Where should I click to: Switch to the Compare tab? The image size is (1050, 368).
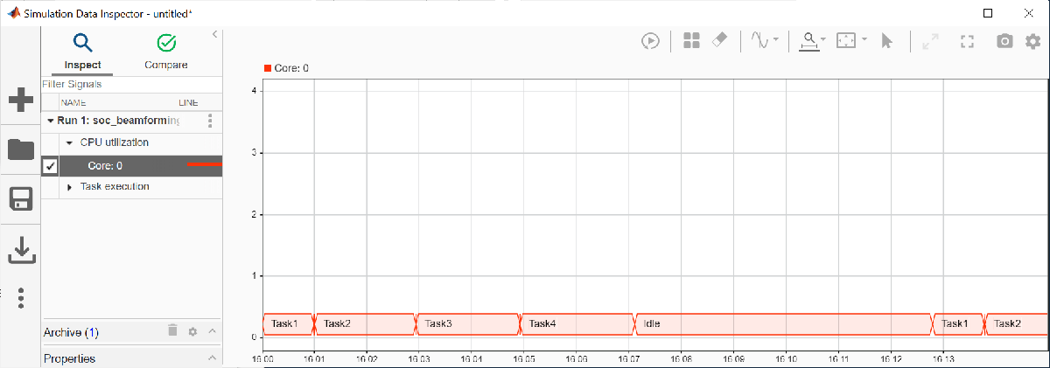(165, 52)
